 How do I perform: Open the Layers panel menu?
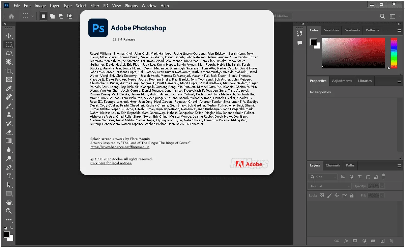tap(399, 165)
